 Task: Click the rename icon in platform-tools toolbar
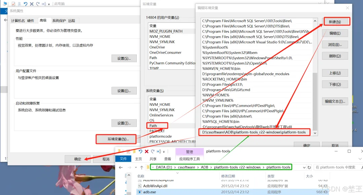[x=159, y=151]
